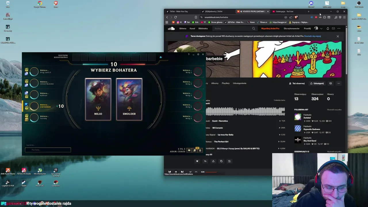
Task: Open chat icon in League bottom bar
Action: pos(189,150)
